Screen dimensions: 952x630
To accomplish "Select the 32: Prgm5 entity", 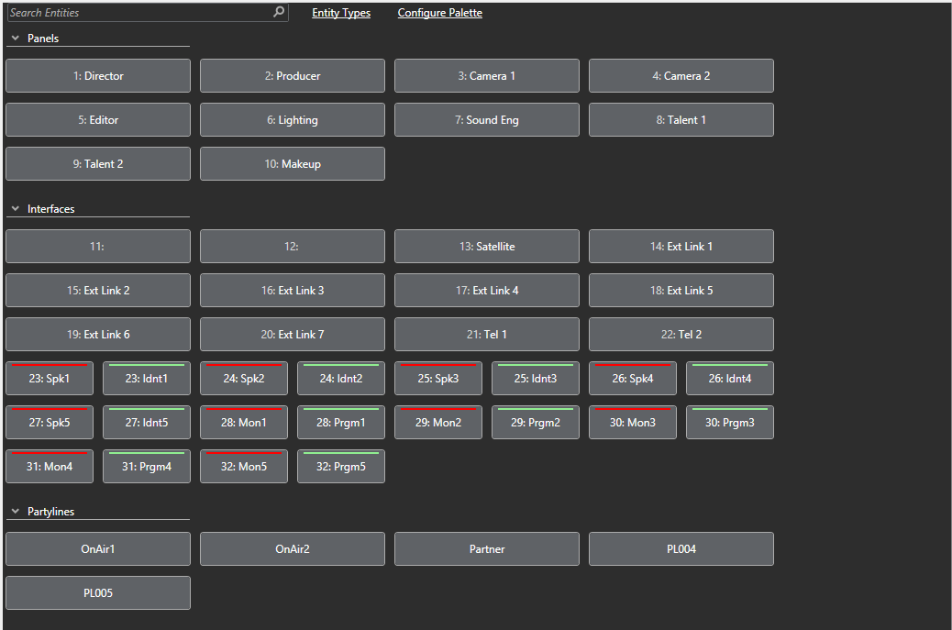I will point(341,467).
